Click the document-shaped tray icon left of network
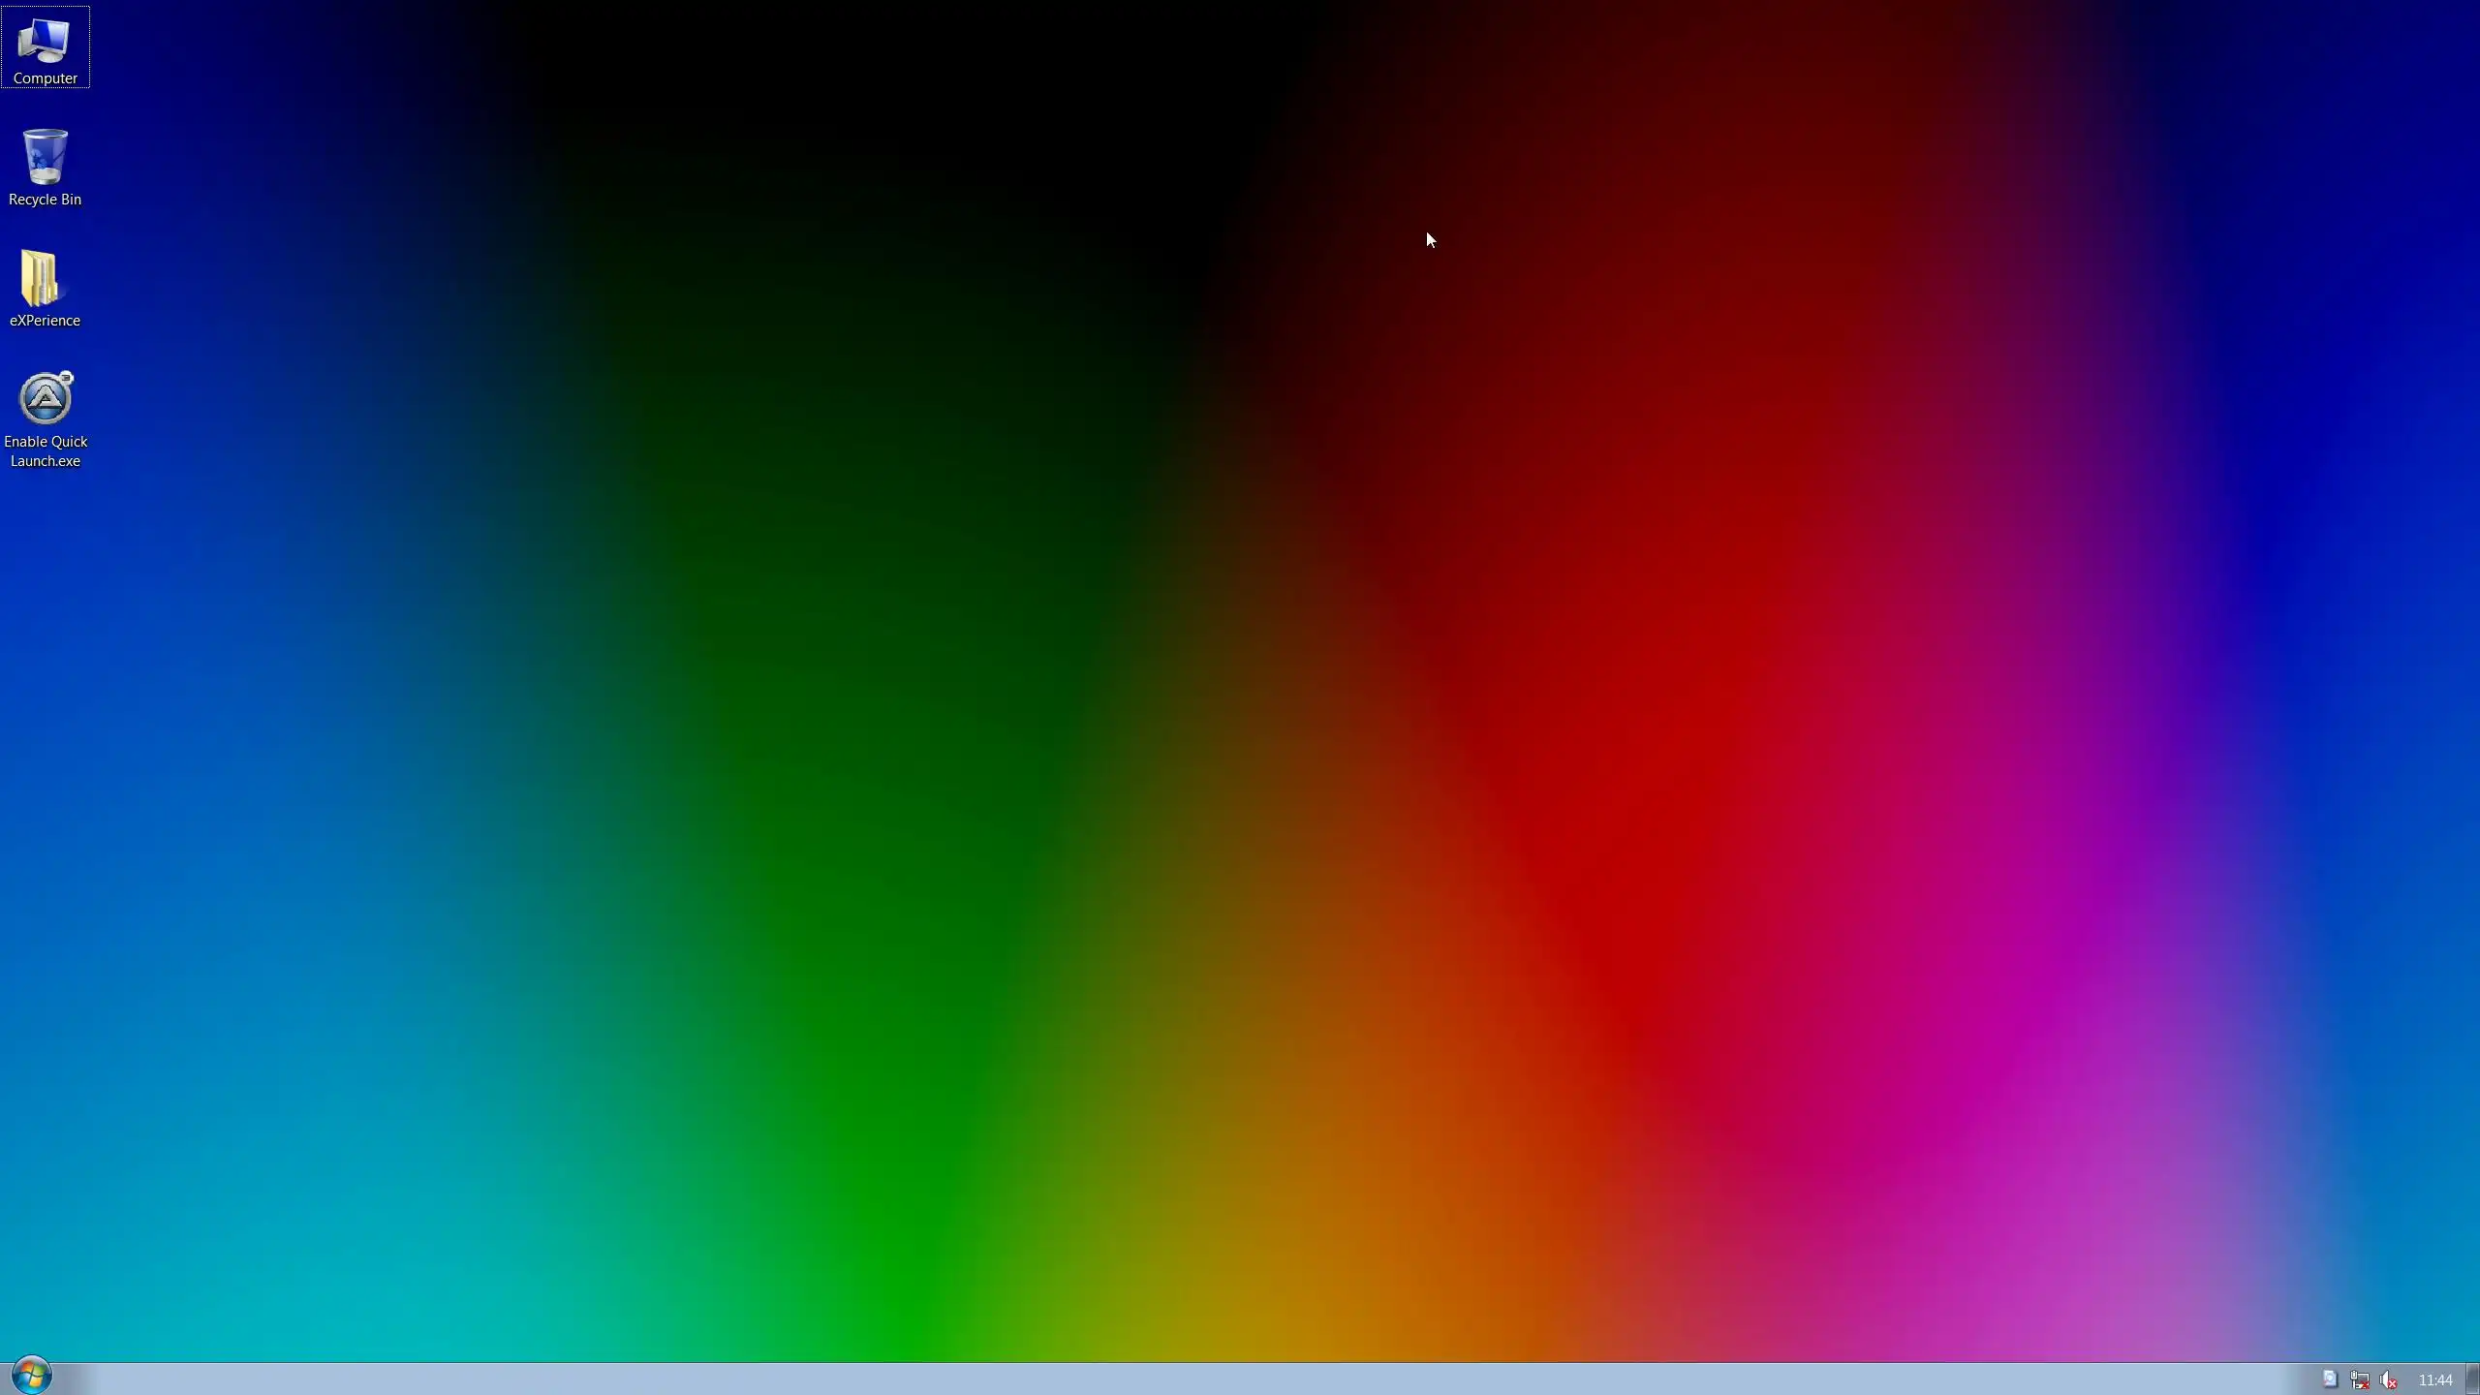 click(2330, 1379)
